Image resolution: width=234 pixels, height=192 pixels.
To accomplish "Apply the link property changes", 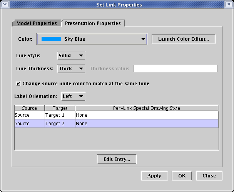I will pyautogui.click(x=154, y=176).
